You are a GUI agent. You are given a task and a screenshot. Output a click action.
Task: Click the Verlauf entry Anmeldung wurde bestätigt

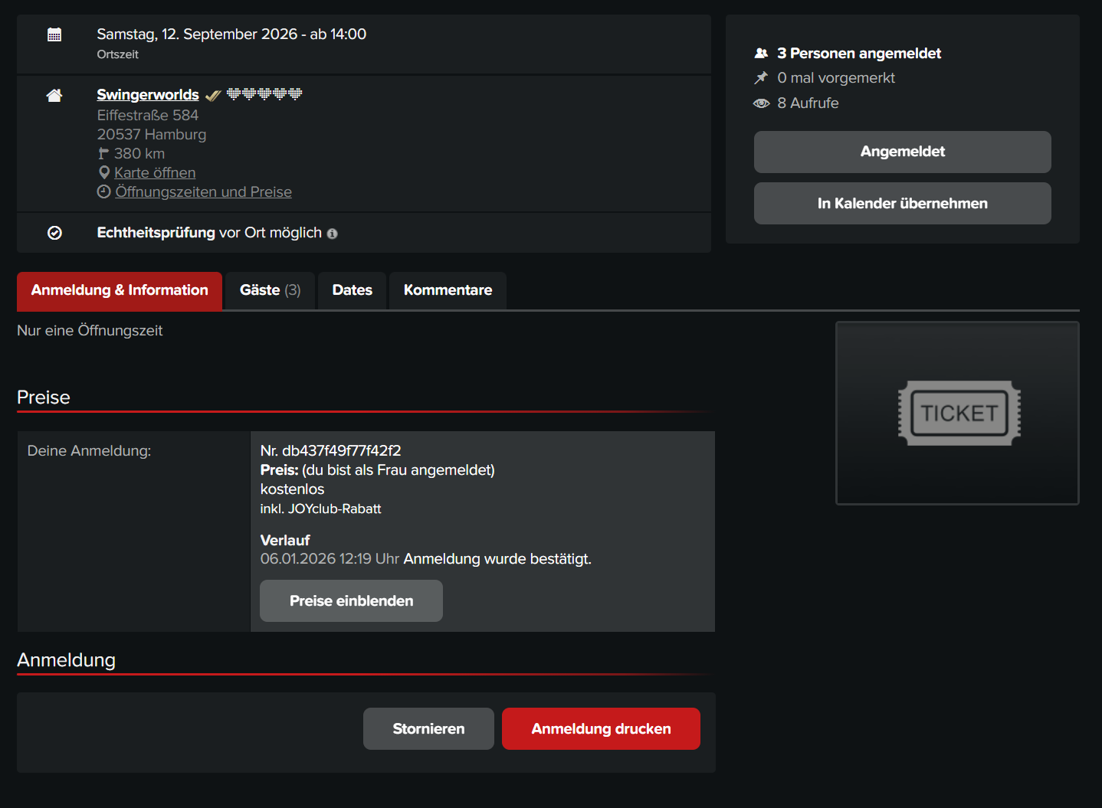click(497, 559)
